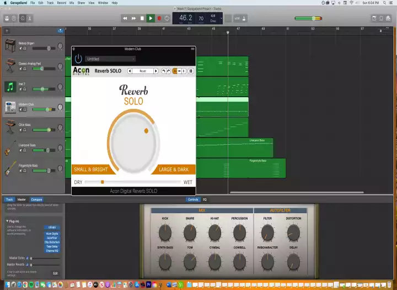
Task: Open the Untitled preset dropdown in plugin
Action: tap(110, 59)
